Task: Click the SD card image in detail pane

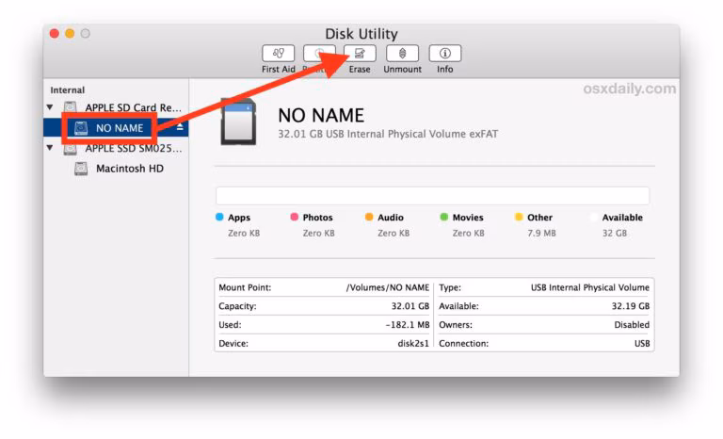Action: click(x=238, y=122)
